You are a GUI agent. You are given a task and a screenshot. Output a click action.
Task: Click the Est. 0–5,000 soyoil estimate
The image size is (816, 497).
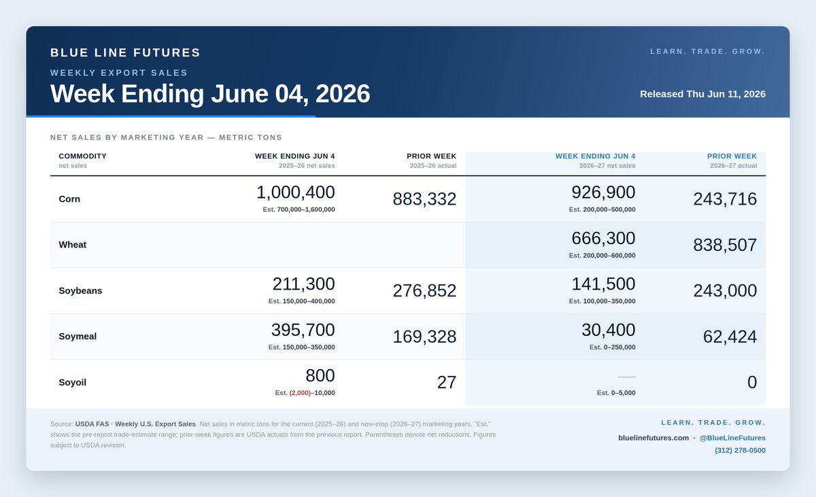pos(616,393)
